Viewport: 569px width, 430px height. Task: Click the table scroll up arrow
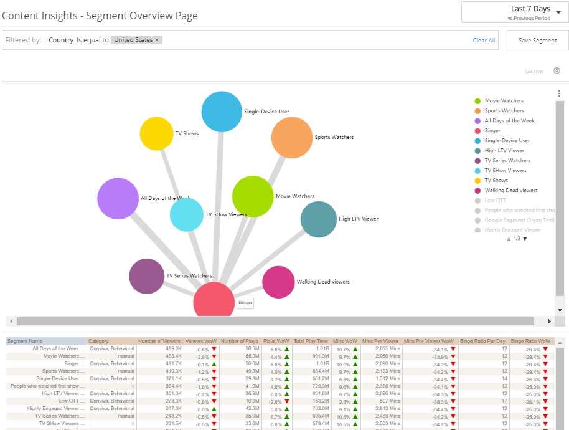tap(560, 343)
